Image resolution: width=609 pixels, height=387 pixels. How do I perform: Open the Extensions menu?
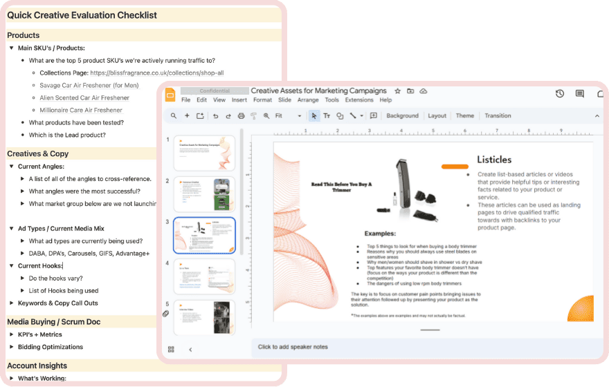pyautogui.click(x=359, y=100)
